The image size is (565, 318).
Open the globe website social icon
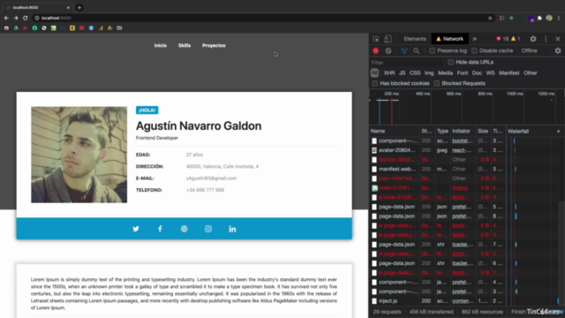[185, 229]
